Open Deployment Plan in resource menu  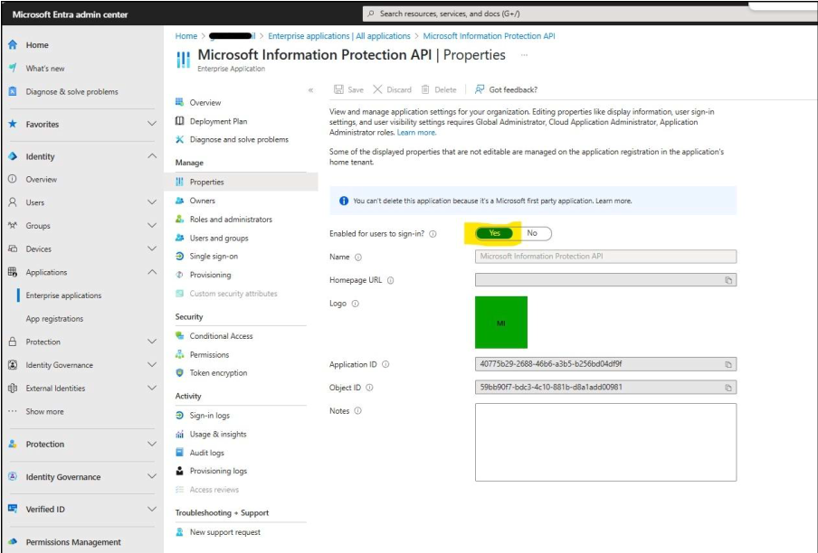point(218,121)
